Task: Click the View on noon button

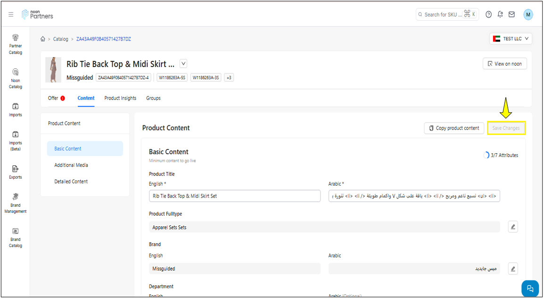Action: tap(504, 64)
